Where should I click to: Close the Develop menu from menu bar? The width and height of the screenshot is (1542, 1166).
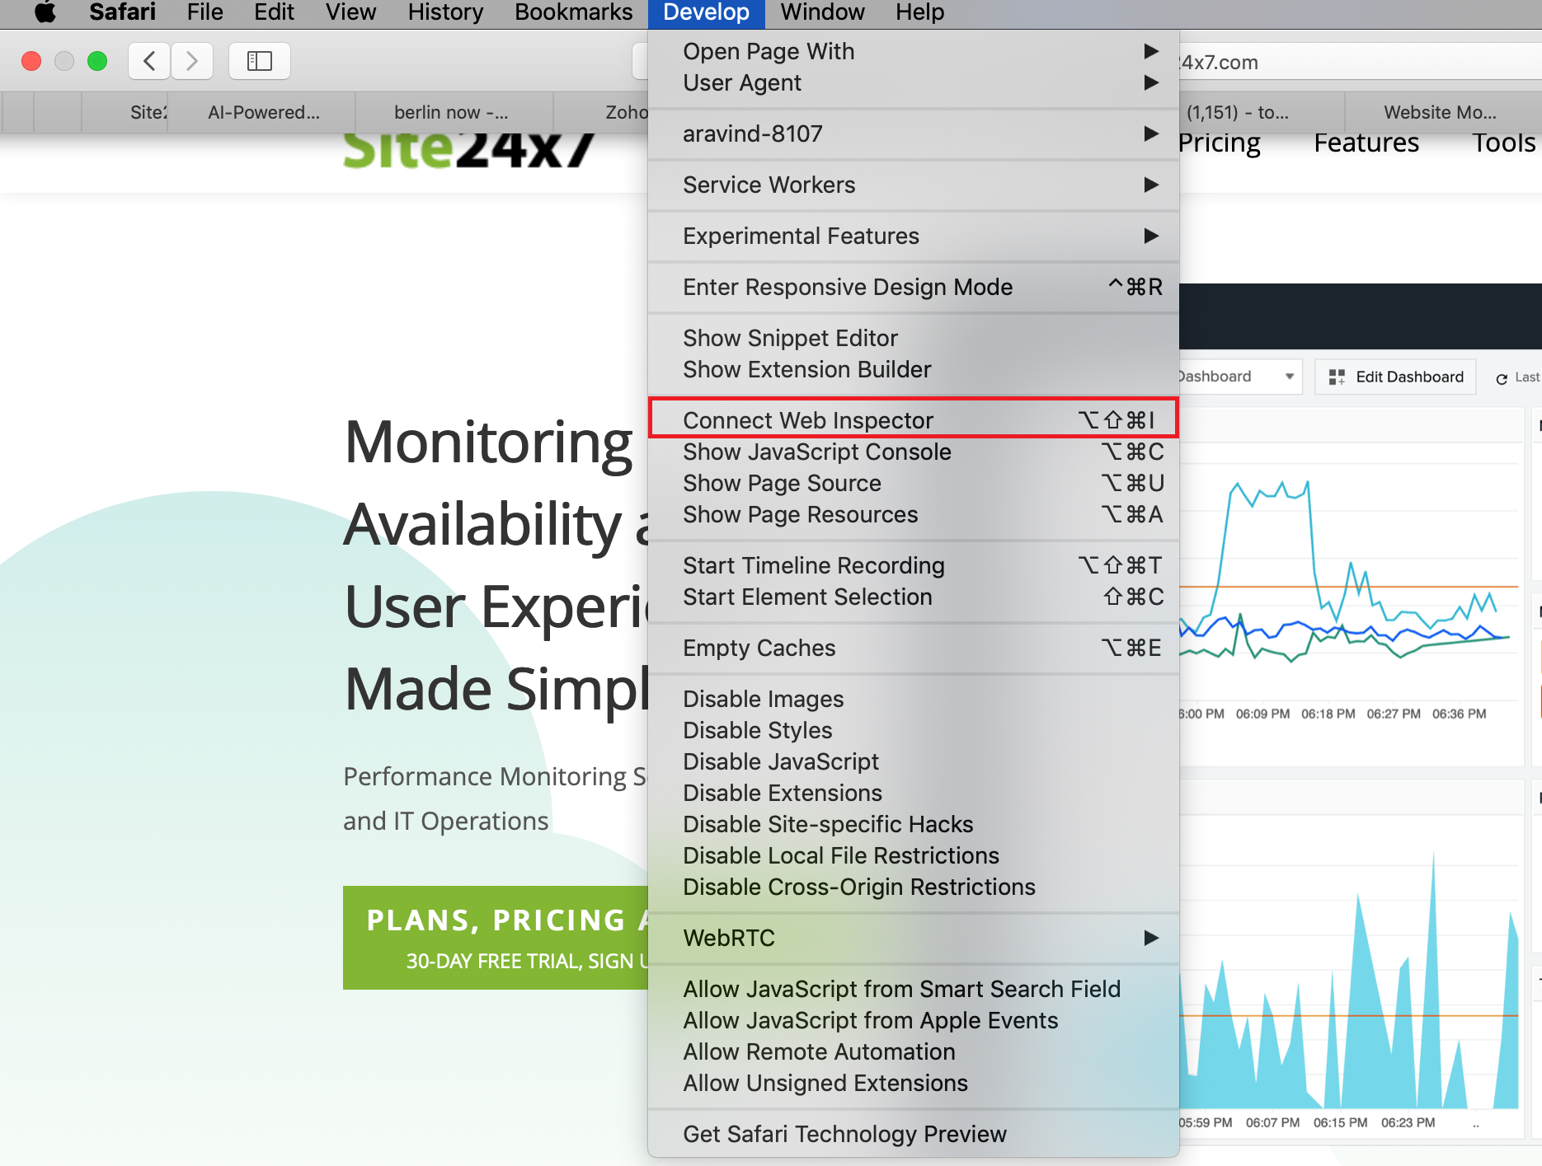click(707, 12)
